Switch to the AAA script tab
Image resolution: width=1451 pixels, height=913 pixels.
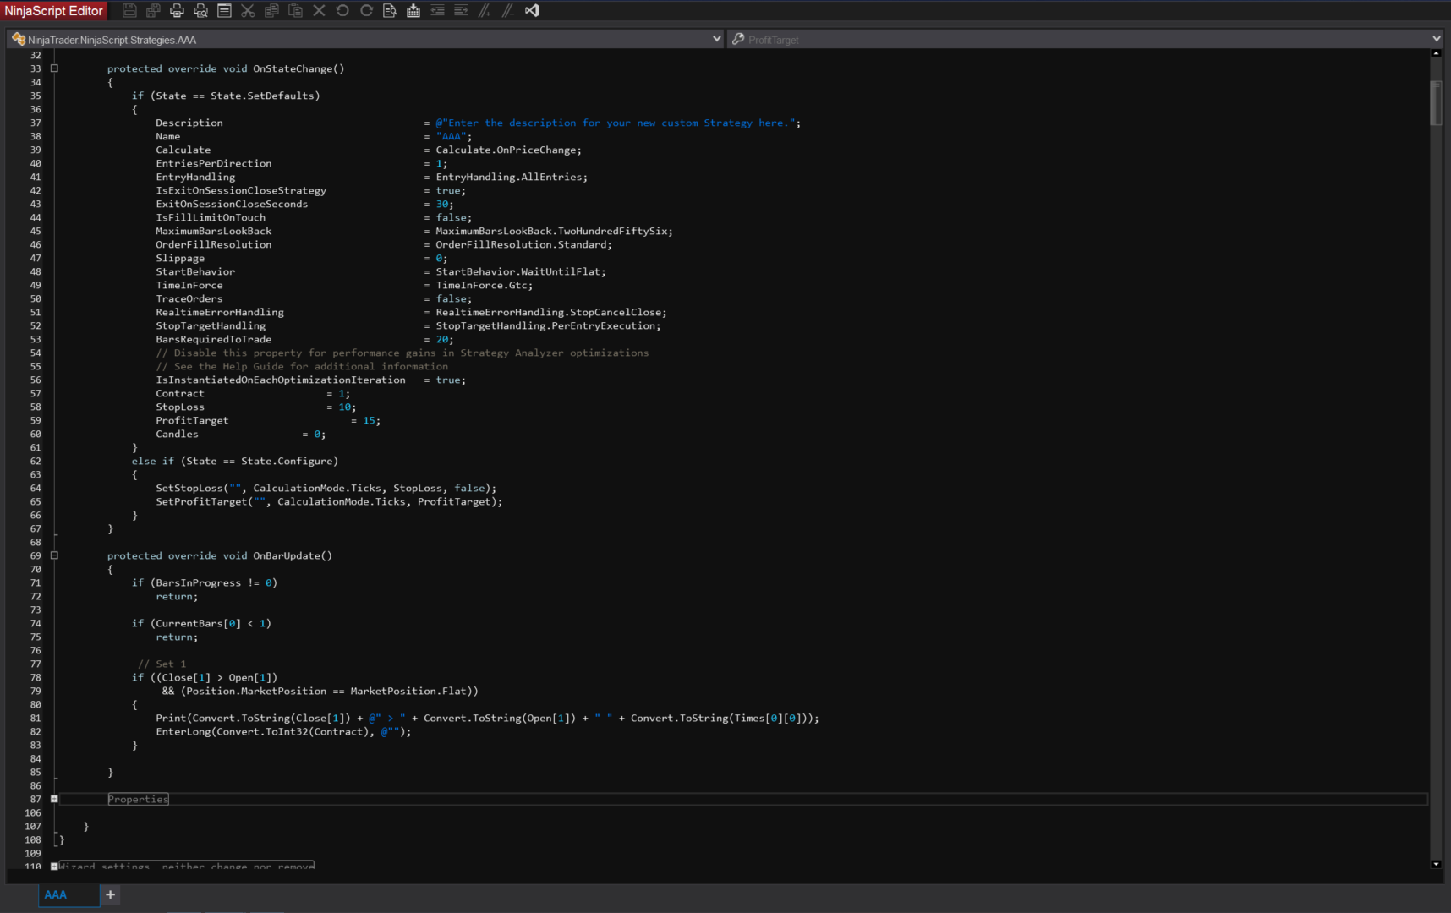(56, 894)
